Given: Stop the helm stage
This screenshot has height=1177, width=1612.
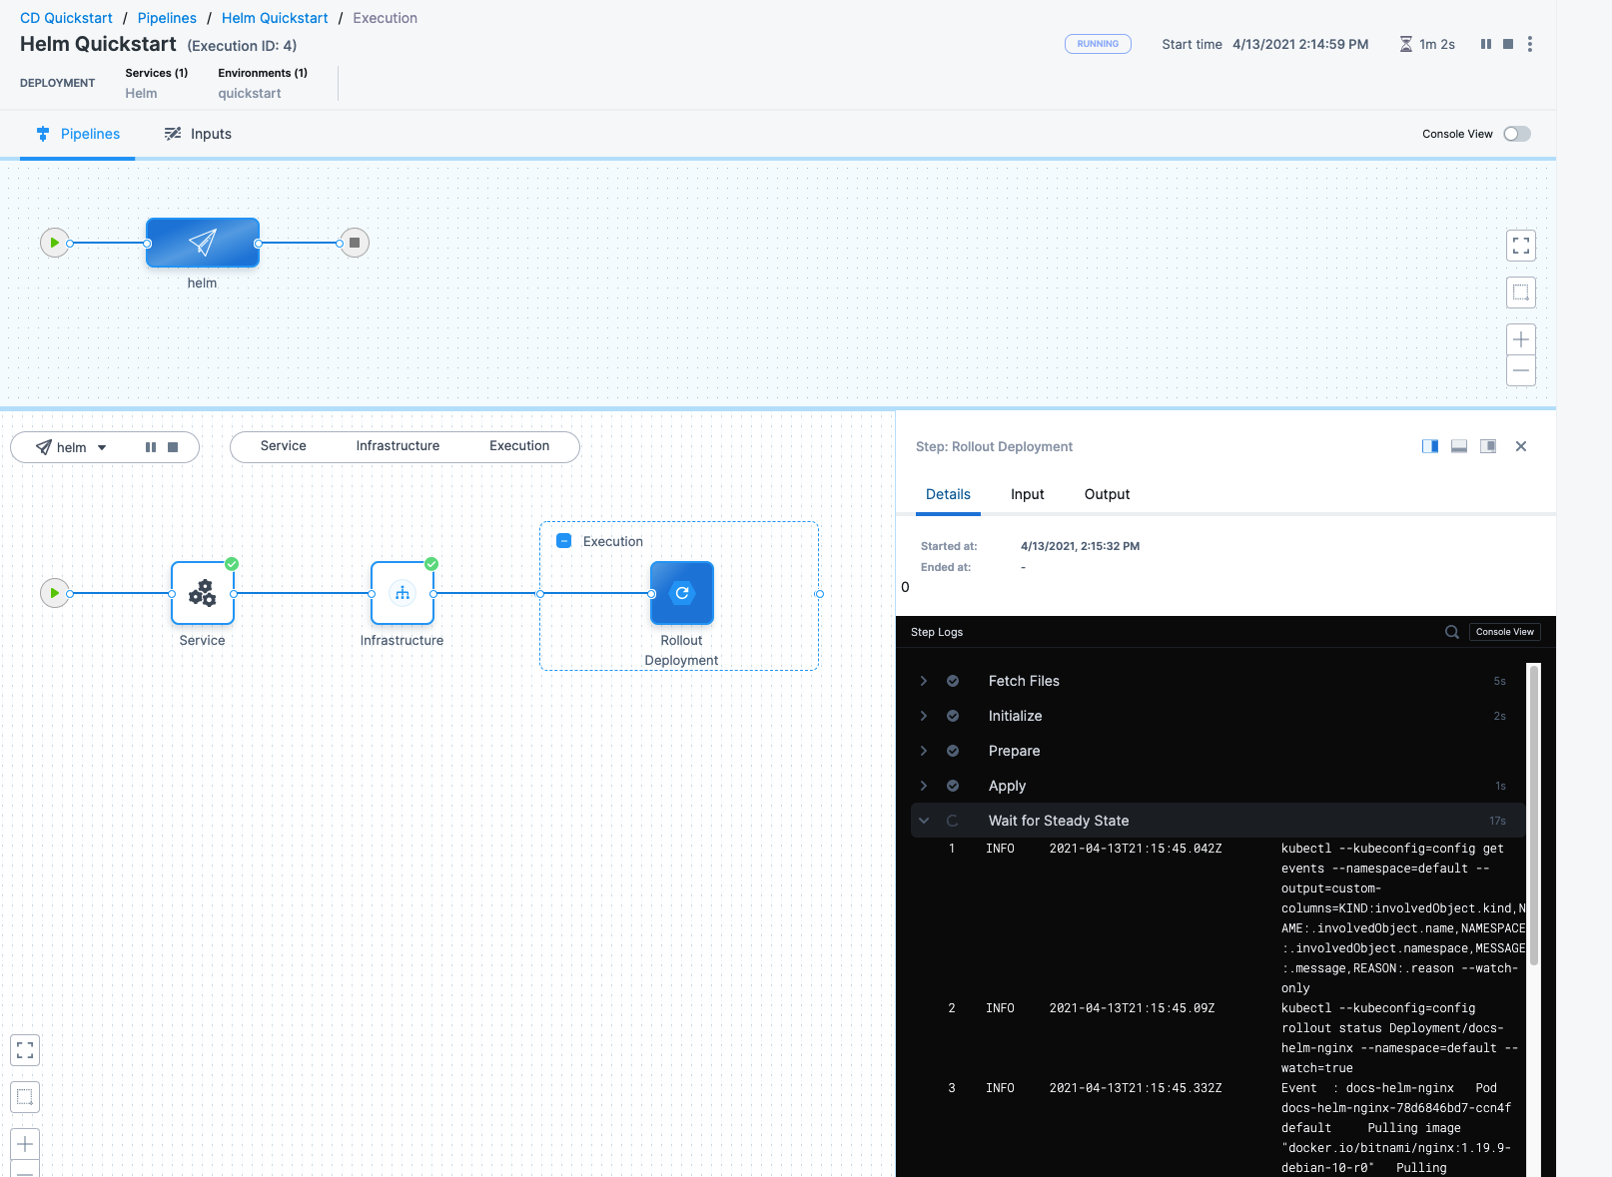Looking at the screenshot, I should [173, 447].
